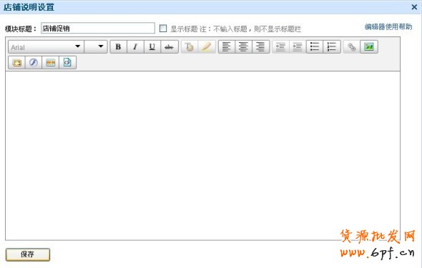Open the Arial font family dropdown

point(46,47)
